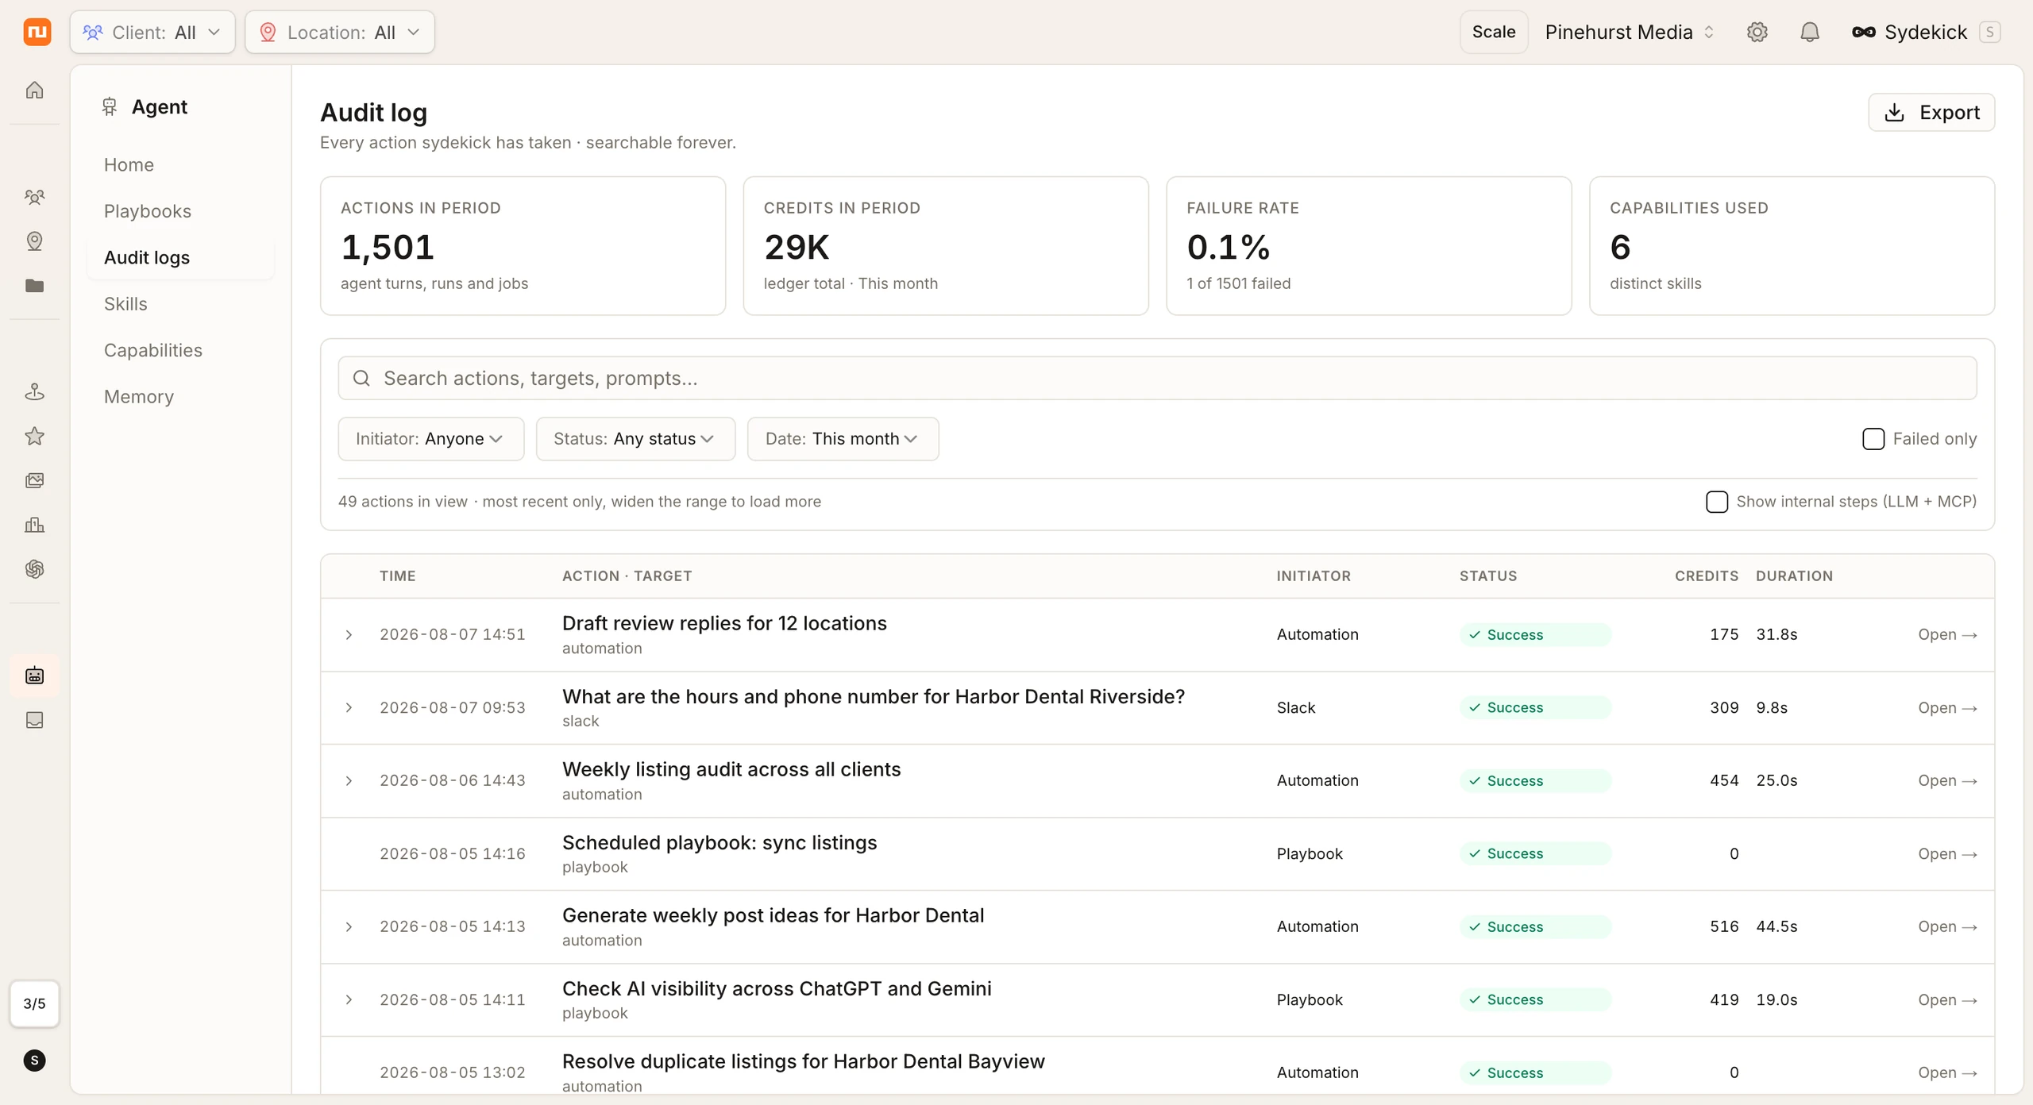Click the Actions in Period 1,501 card
2033x1105 pixels.
pyautogui.click(x=523, y=245)
